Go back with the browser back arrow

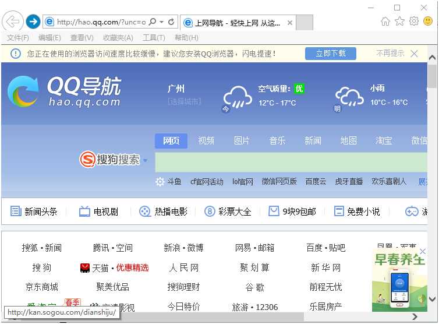click(x=13, y=22)
